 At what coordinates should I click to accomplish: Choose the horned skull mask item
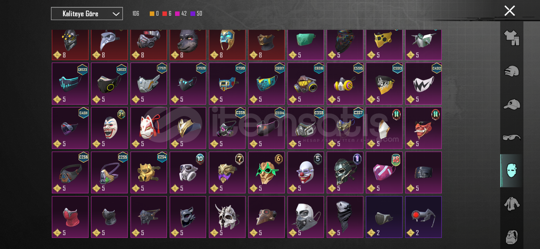(x=227, y=217)
